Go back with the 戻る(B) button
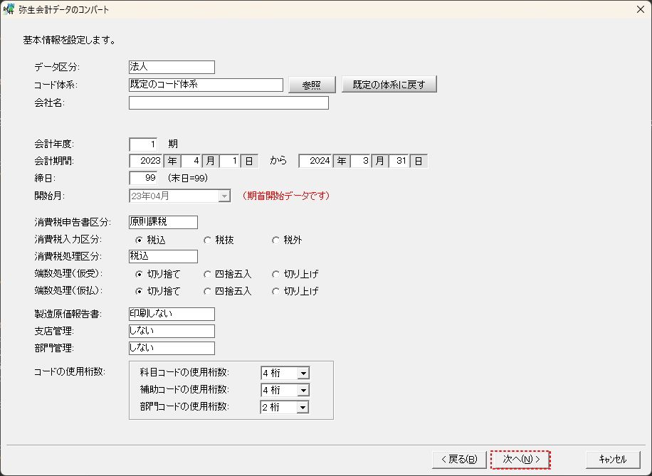 pos(459,460)
